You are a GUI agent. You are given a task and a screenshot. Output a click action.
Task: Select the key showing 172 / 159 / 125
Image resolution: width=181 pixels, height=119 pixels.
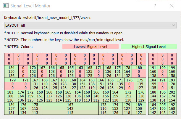point(30,96)
